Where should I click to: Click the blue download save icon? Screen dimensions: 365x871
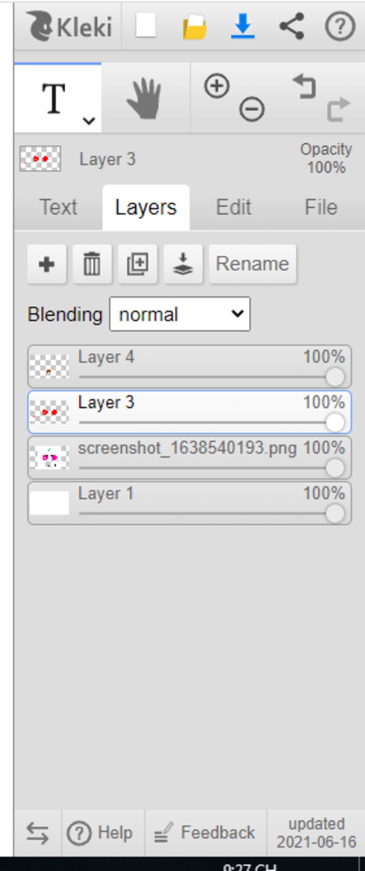243,26
